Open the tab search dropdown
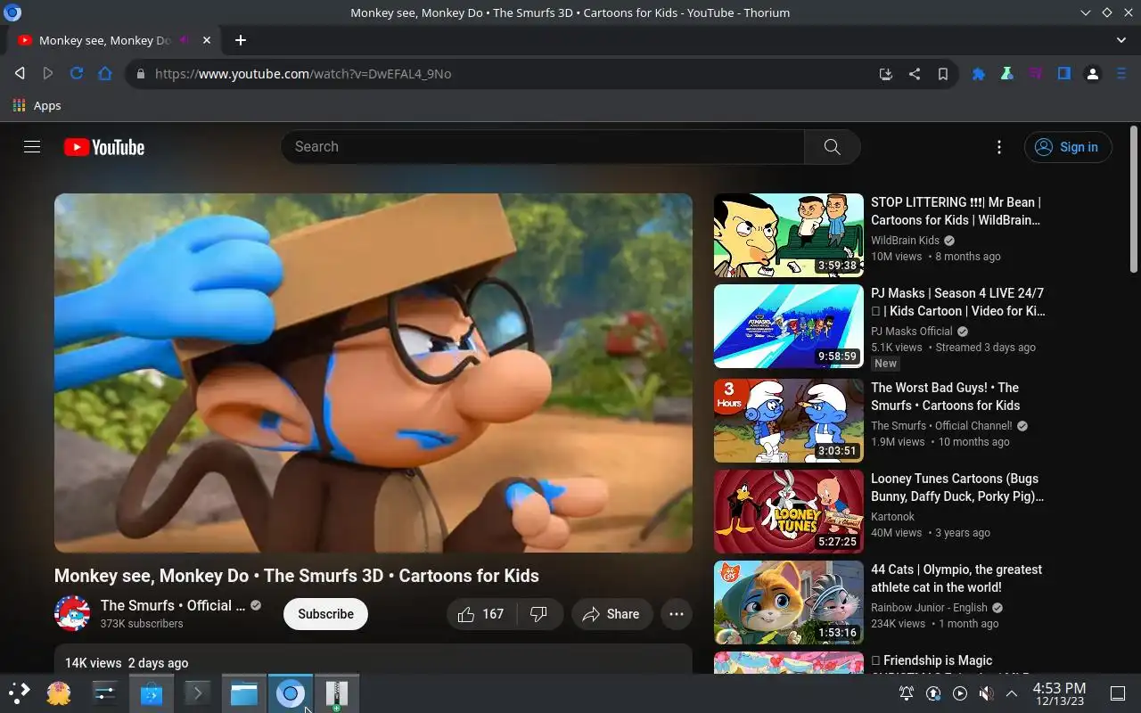 coord(1121,40)
